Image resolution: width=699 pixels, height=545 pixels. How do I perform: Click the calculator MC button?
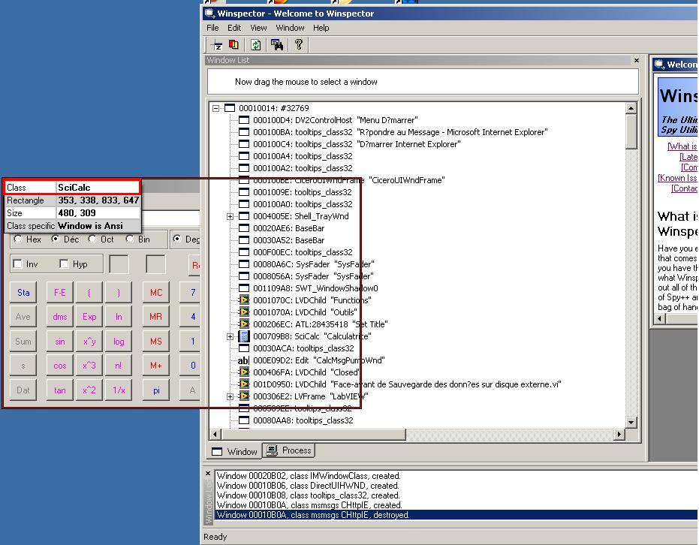155,293
